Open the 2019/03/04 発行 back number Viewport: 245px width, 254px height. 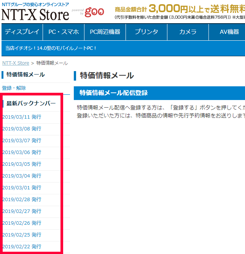22,176
